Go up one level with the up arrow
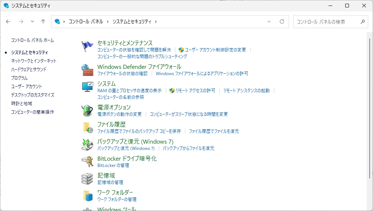Screen dimensions: 373x211 [x=43, y=21]
